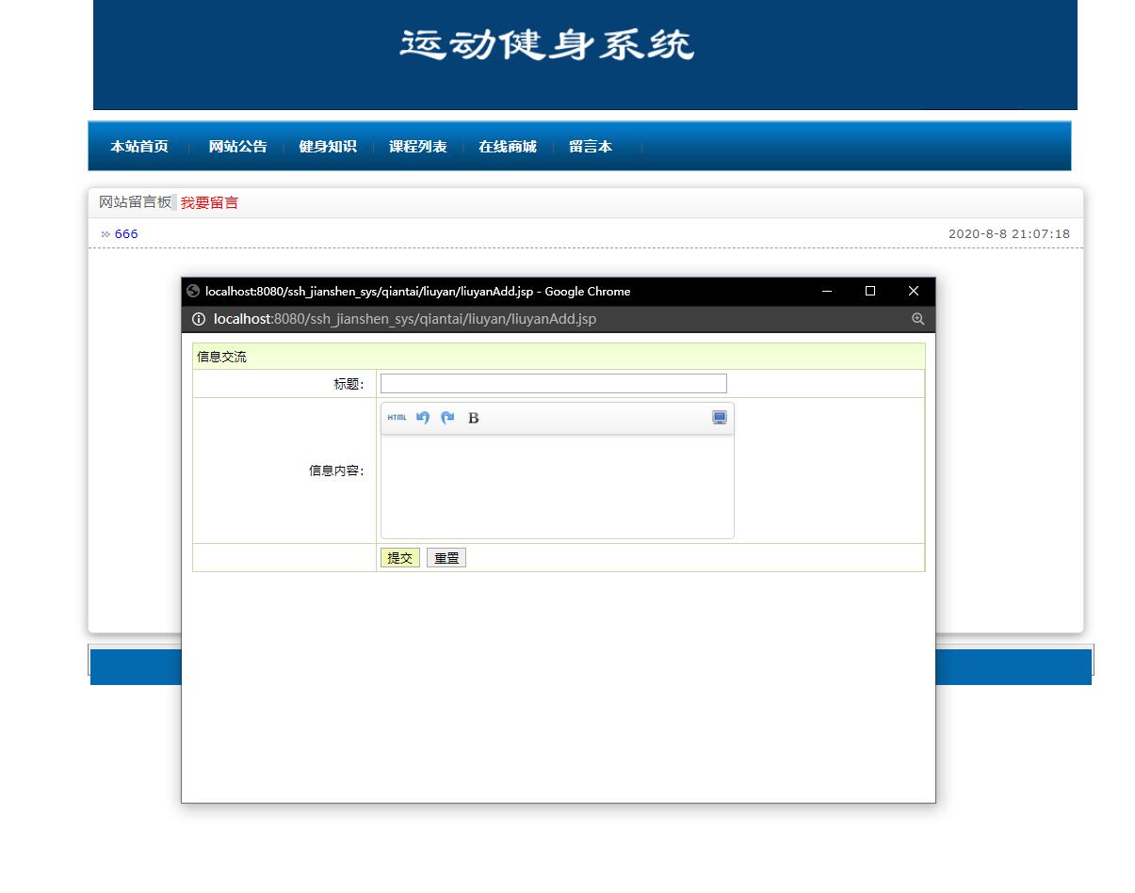Reset the form with 重置 button
1135x893 pixels.
[446, 557]
